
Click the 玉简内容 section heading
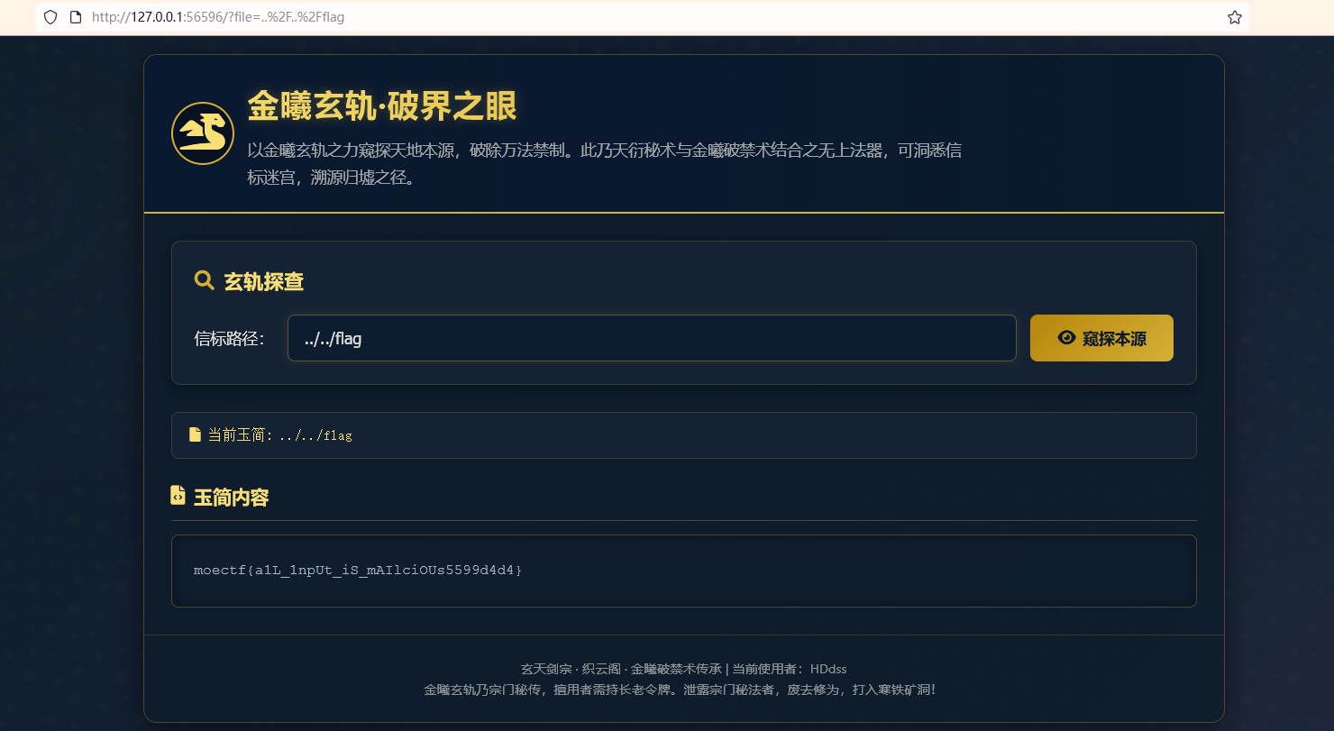click(x=231, y=498)
